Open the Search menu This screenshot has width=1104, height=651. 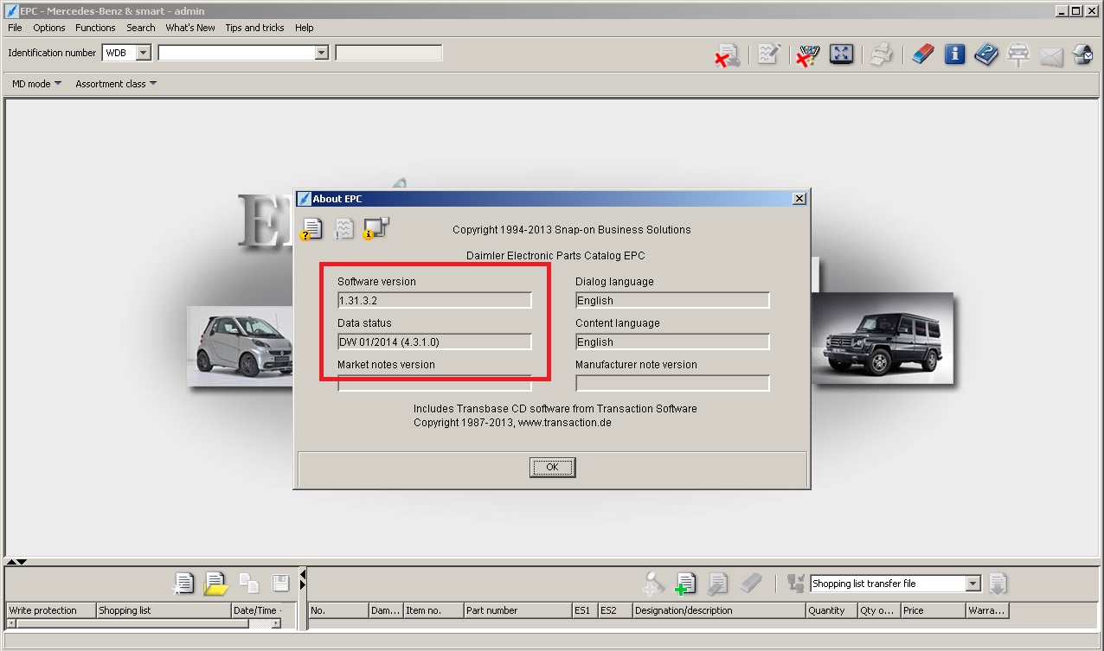point(141,28)
